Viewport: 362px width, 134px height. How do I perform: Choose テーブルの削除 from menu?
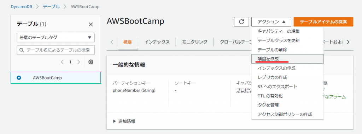point(287,50)
